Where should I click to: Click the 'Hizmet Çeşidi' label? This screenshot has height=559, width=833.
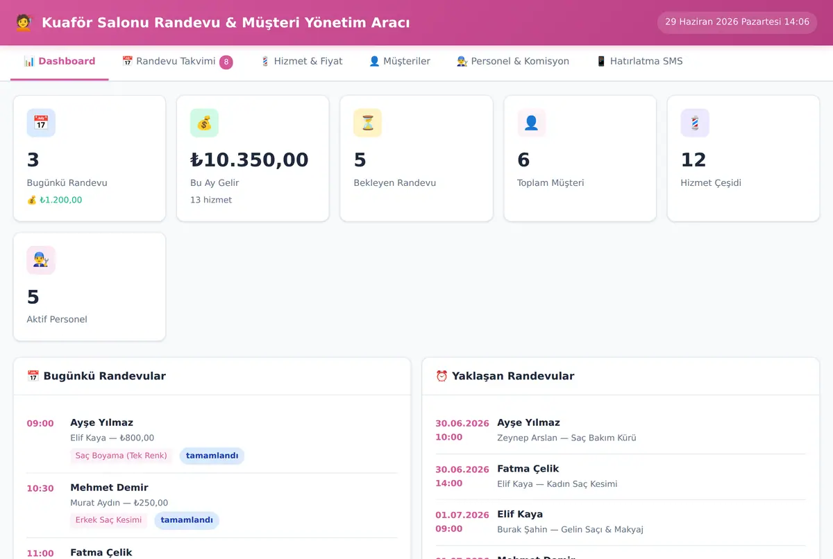pyautogui.click(x=711, y=183)
